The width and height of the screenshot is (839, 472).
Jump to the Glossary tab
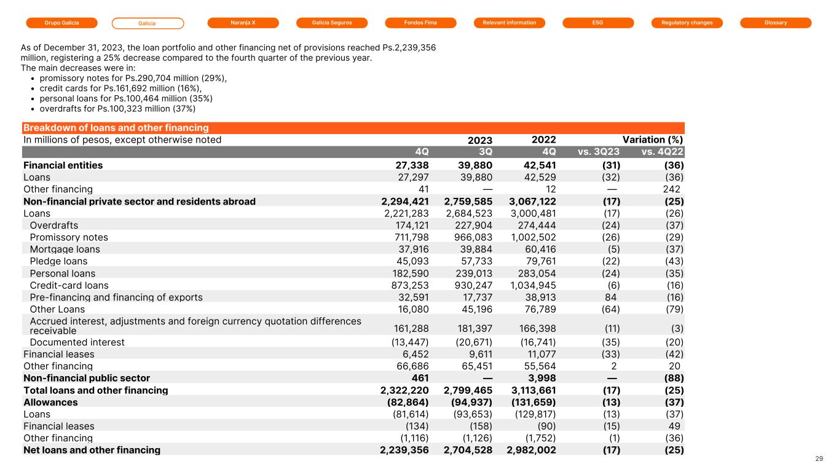tap(776, 23)
